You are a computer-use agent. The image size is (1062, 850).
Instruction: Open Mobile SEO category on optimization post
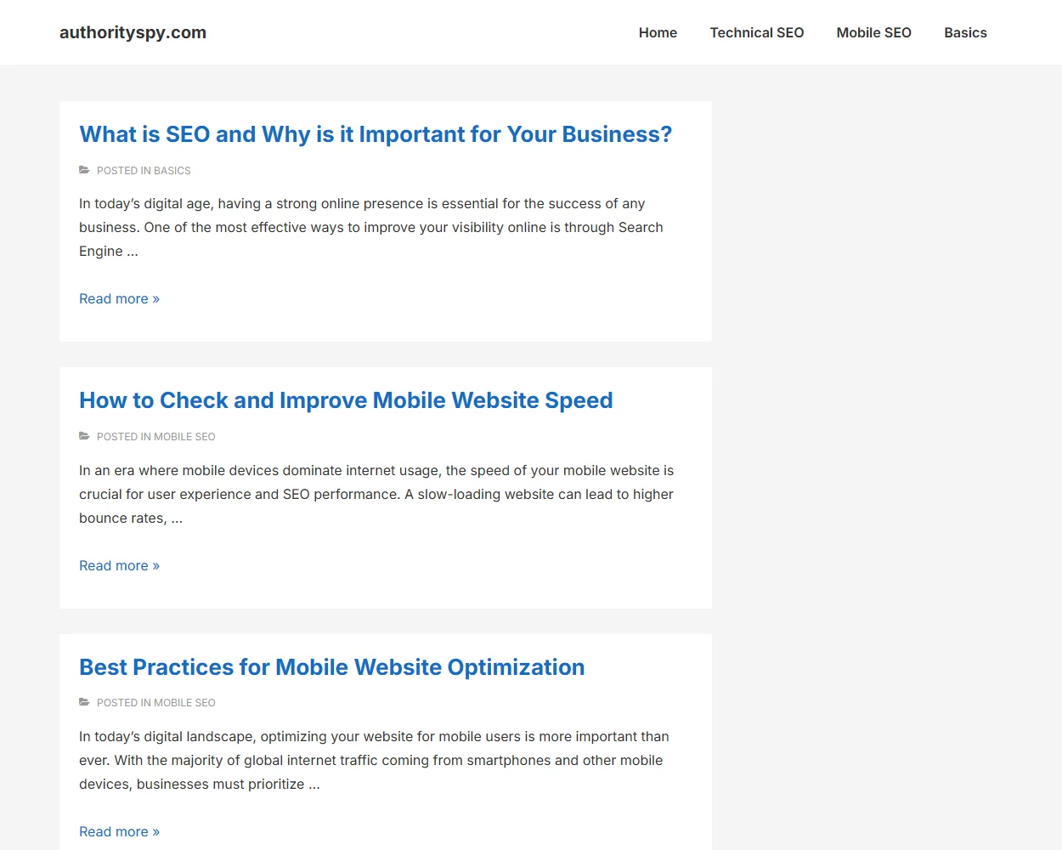click(185, 703)
